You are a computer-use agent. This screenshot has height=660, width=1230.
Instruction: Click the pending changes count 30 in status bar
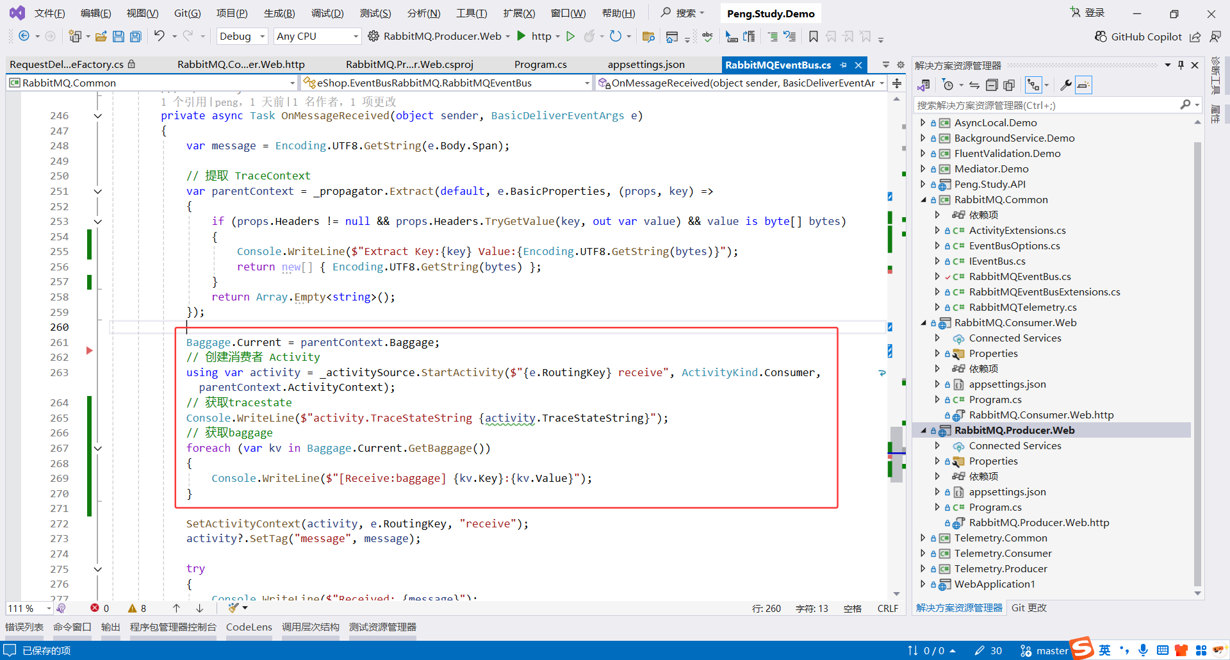click(x=988, y=651)
